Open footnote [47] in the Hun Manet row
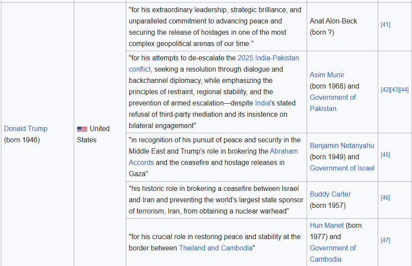 (385, 240)
